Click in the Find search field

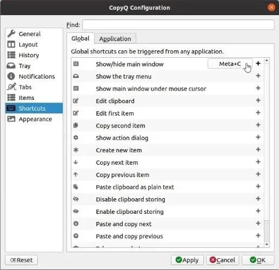[178, 25]
